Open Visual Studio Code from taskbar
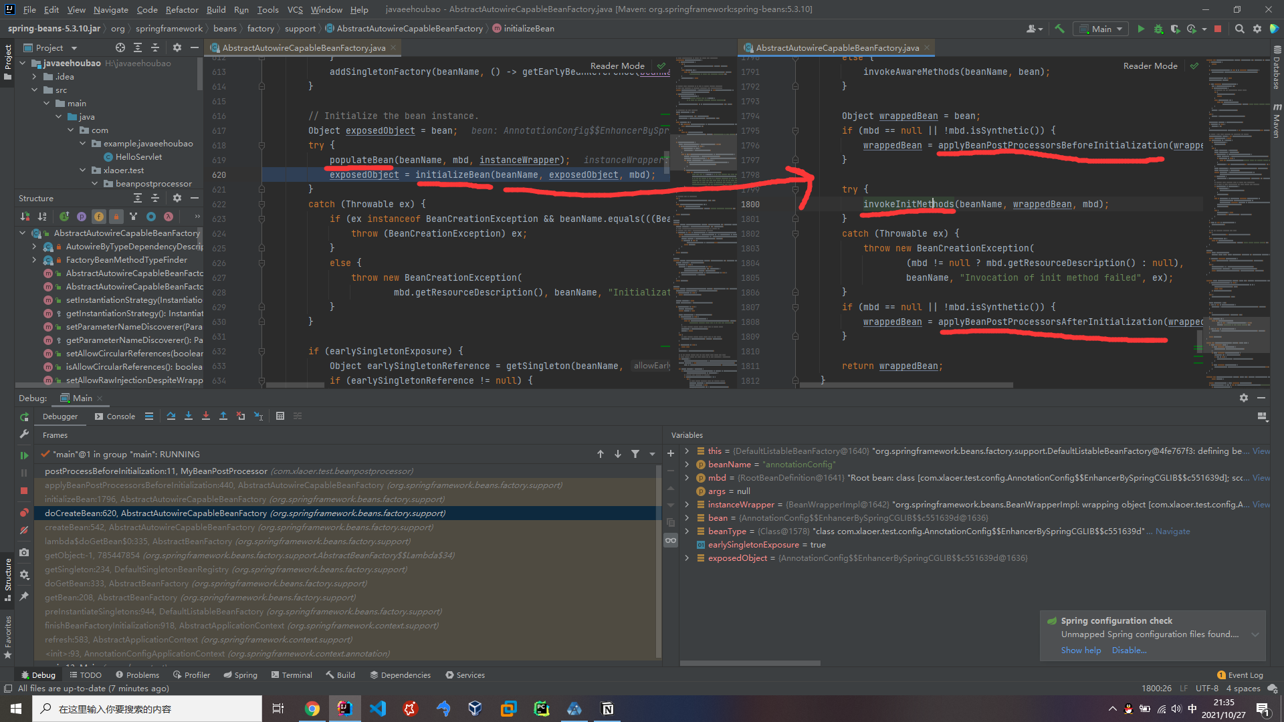This screenshot has width=1284, height=722. click(378, 709)
